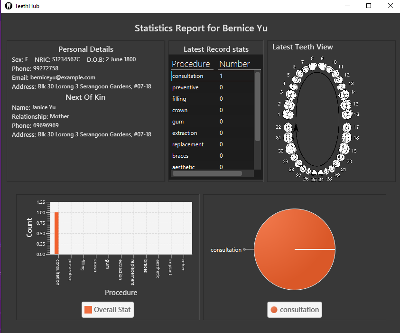Select the braces row in the table
Screen dimensions: 400x333
213,156
